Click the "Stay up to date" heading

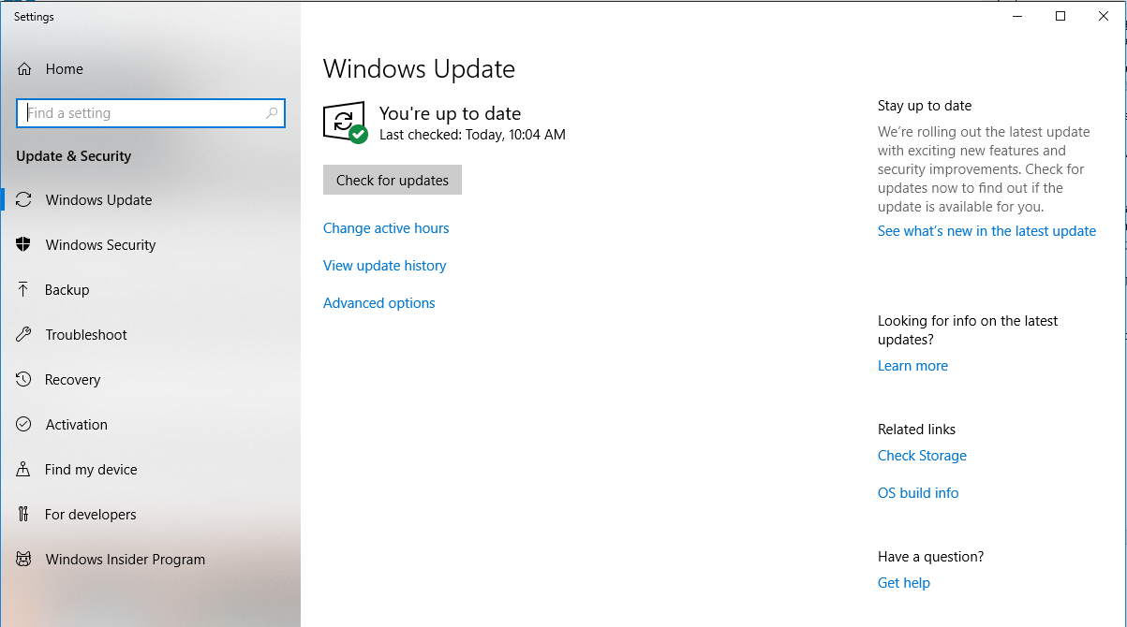coord(925,106)
